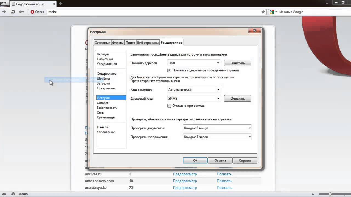Click the amazonaws.com domain text
351x197 pixels.
[99, 181]
